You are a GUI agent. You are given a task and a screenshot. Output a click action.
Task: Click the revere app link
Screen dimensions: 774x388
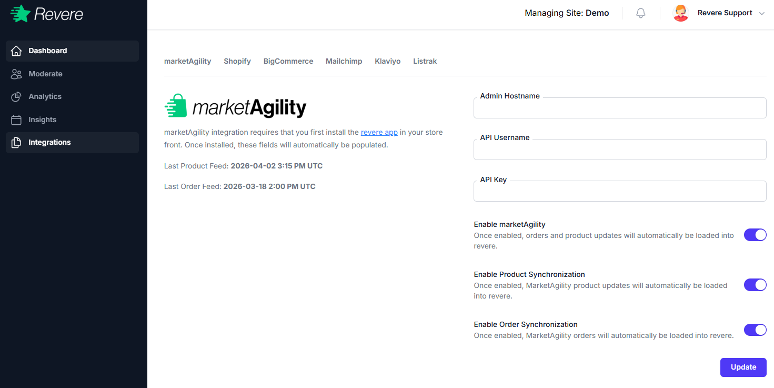point(379,132)
